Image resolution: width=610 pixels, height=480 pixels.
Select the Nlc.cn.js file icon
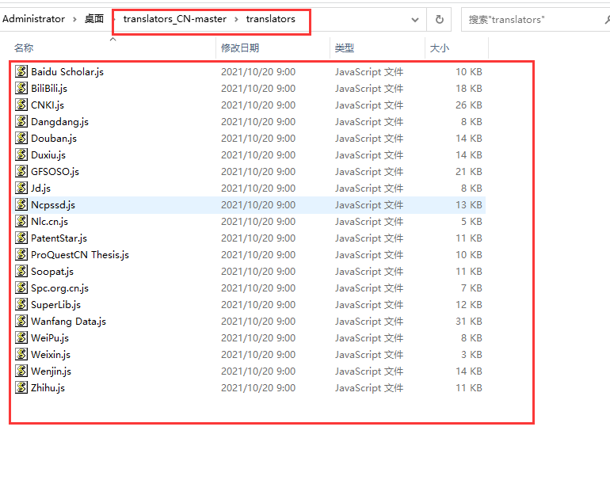(x=21, y=221)
